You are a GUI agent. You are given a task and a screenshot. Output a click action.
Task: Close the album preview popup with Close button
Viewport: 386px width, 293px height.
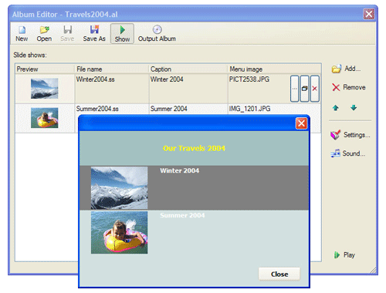click(x=279, y=274)
